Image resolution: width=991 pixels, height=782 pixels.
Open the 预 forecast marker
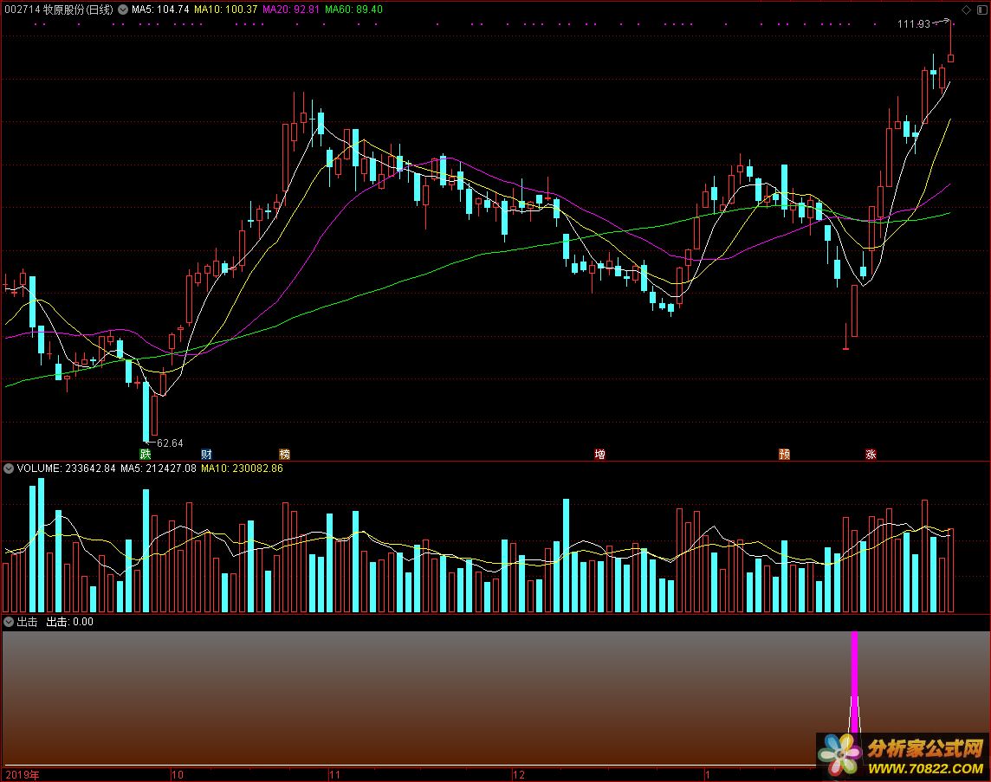click(784, 454)
